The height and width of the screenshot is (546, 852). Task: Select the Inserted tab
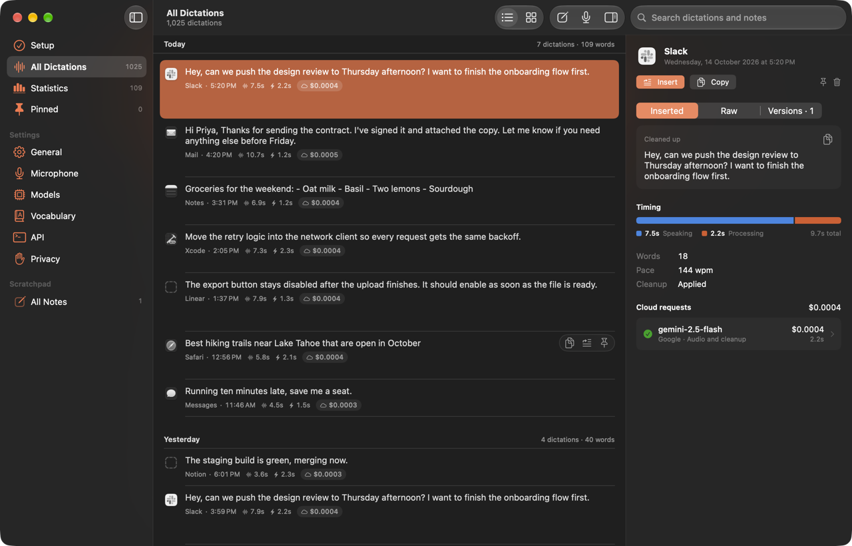[x=667, y=111]
